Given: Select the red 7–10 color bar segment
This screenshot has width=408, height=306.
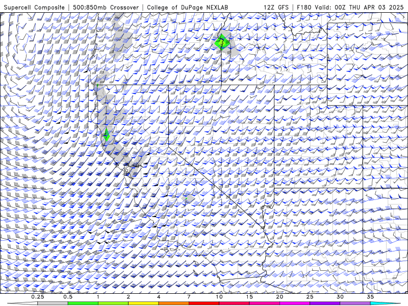Looking at the screenshot, I should click(x=203, y=303).
